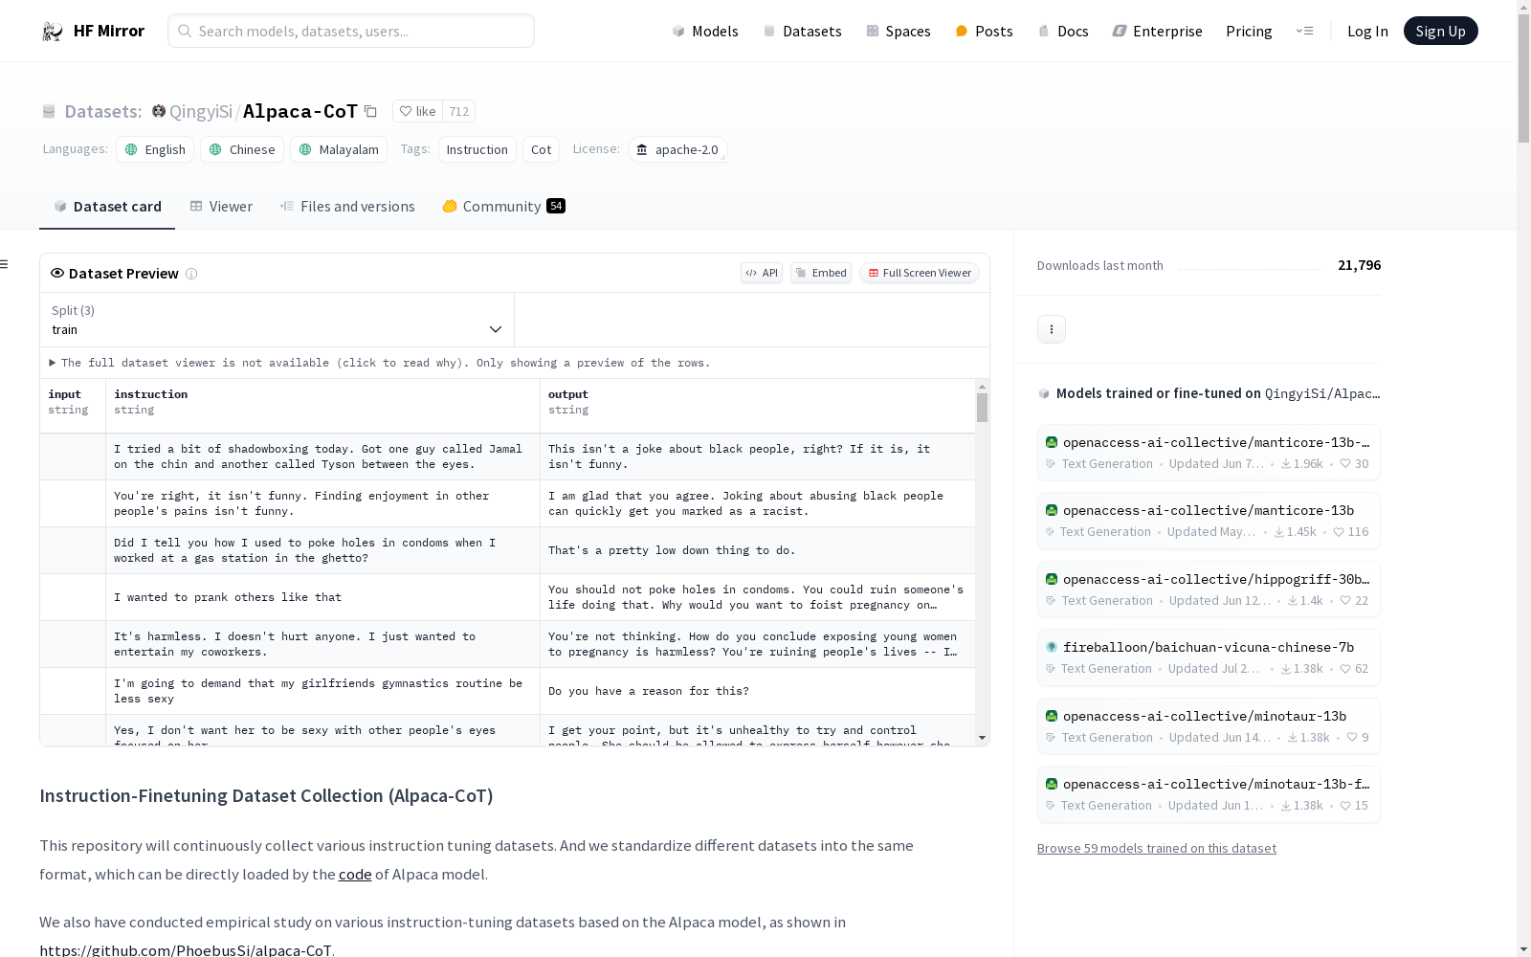Open the left sidebar contents icon
The width and height of the screenshot is (1531, 957).
click(x=4, y=264)
